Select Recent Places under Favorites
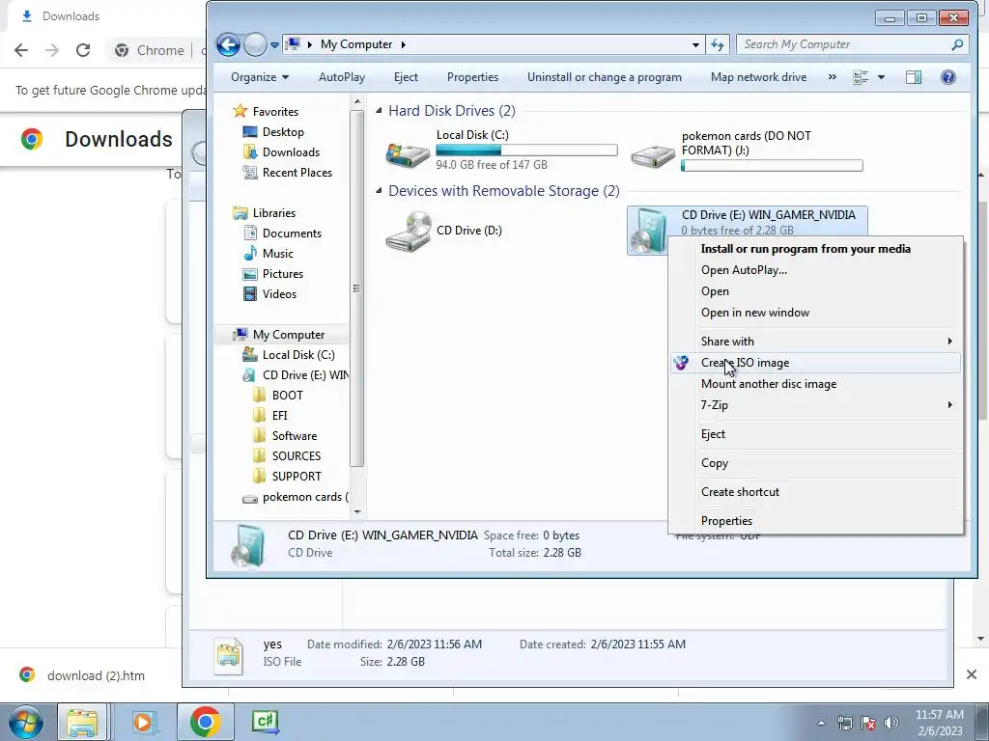Screen dimensions: 989x741 click(x=297, y=172)
